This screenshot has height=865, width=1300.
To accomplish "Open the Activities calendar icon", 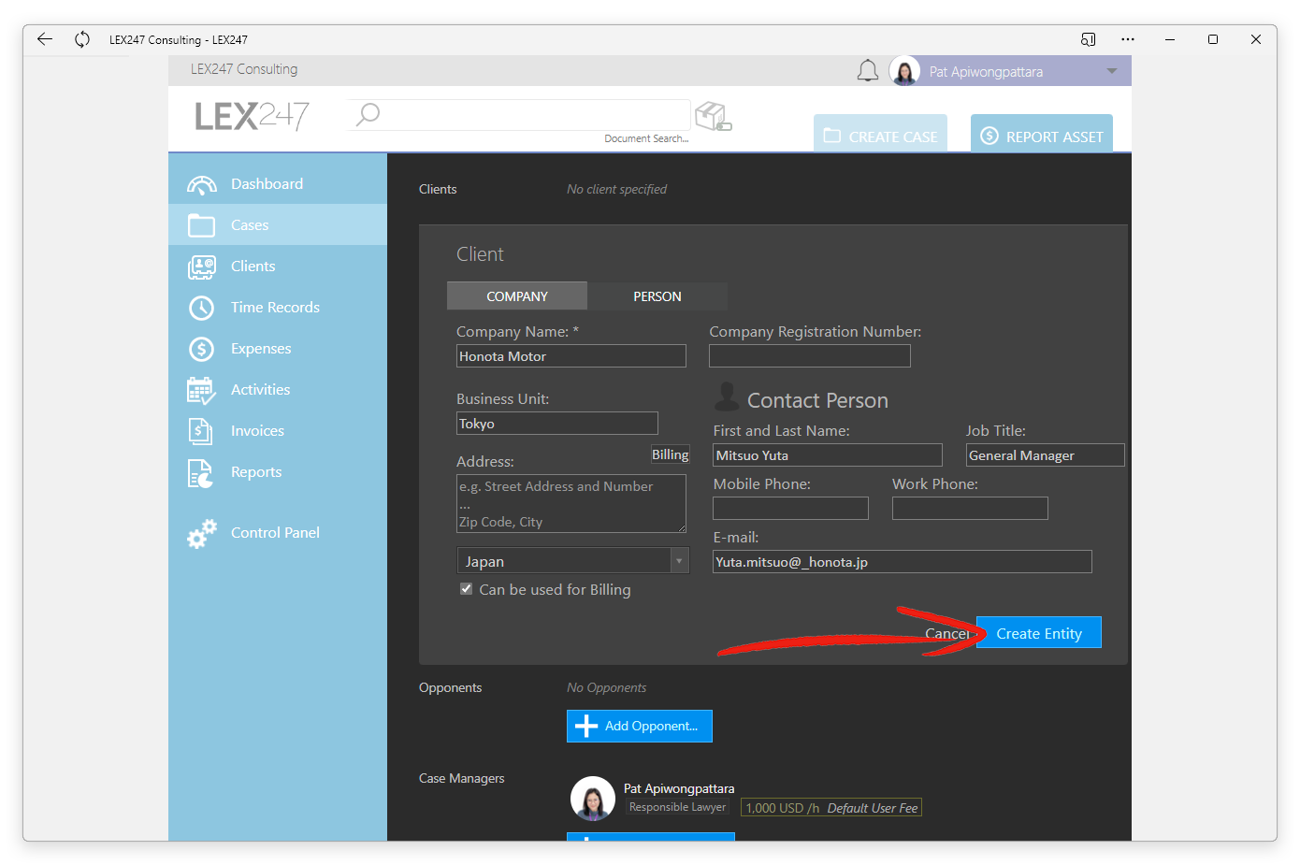I will [x=201, y=390].
